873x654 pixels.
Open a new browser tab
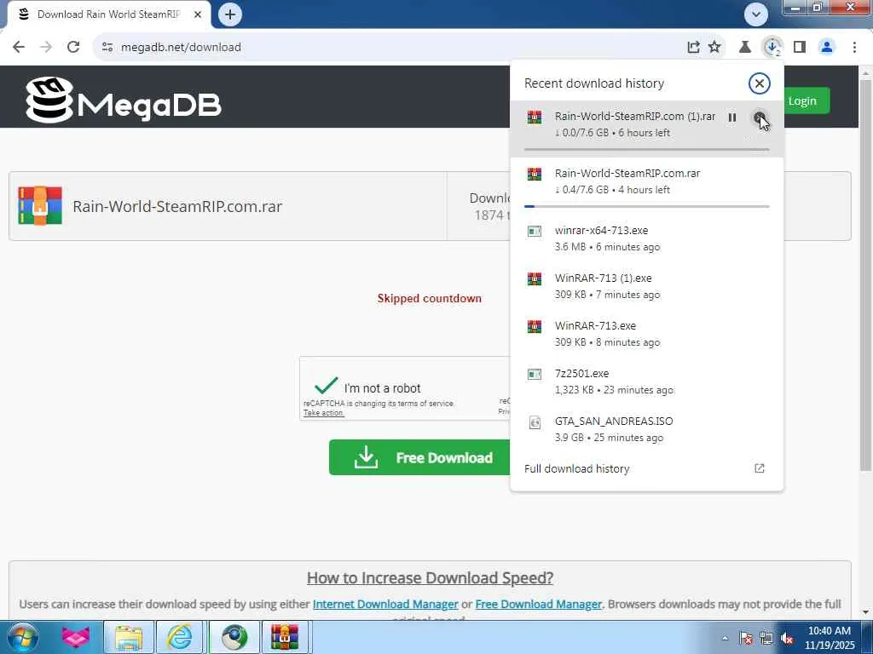click(230, 14)
